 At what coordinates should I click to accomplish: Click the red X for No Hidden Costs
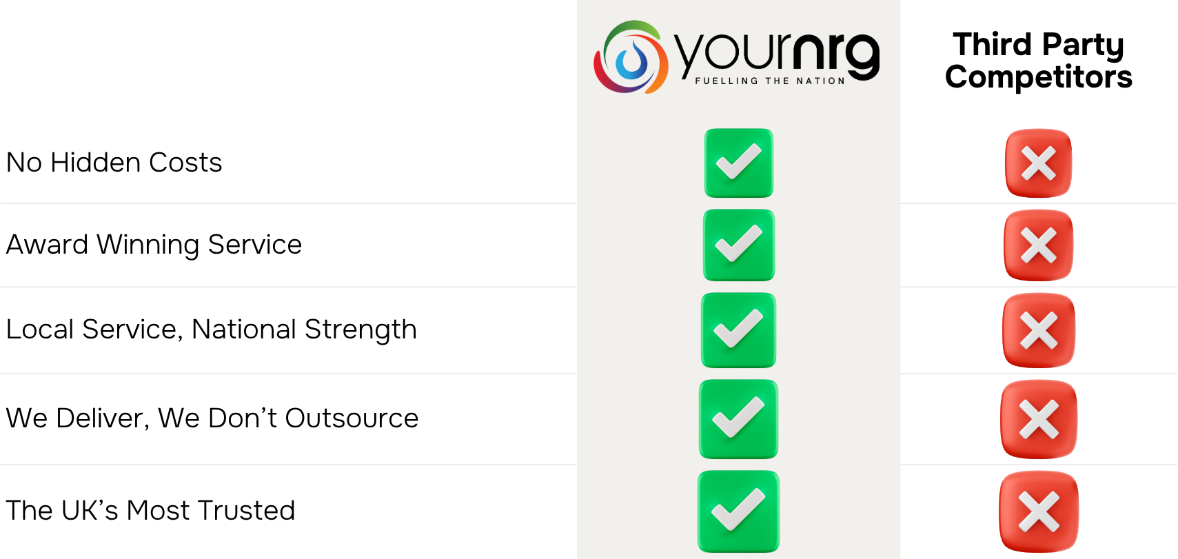click(1038, 163)
